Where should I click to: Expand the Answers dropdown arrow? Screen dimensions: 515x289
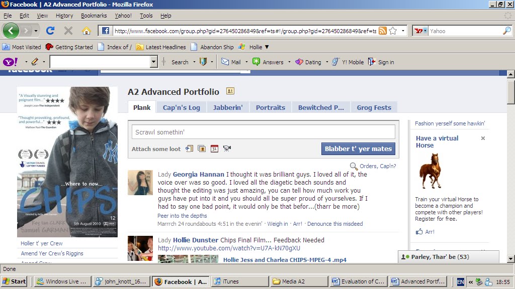pyautogui.click(x=289, y=62)
